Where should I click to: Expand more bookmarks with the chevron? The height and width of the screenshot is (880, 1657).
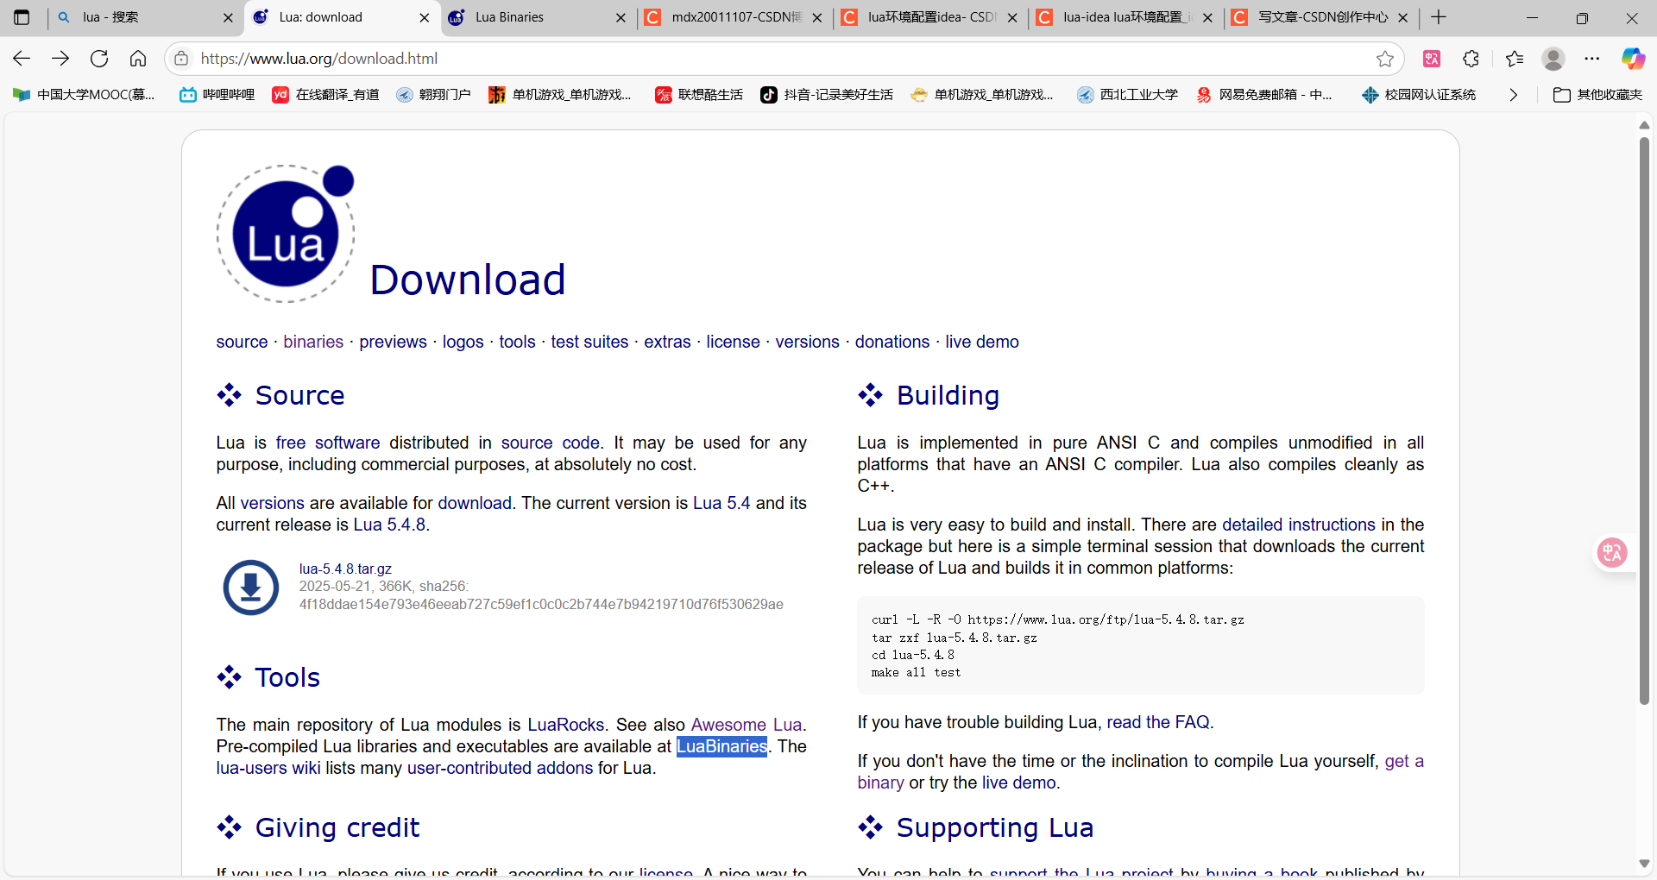(x=1513, y=95)
